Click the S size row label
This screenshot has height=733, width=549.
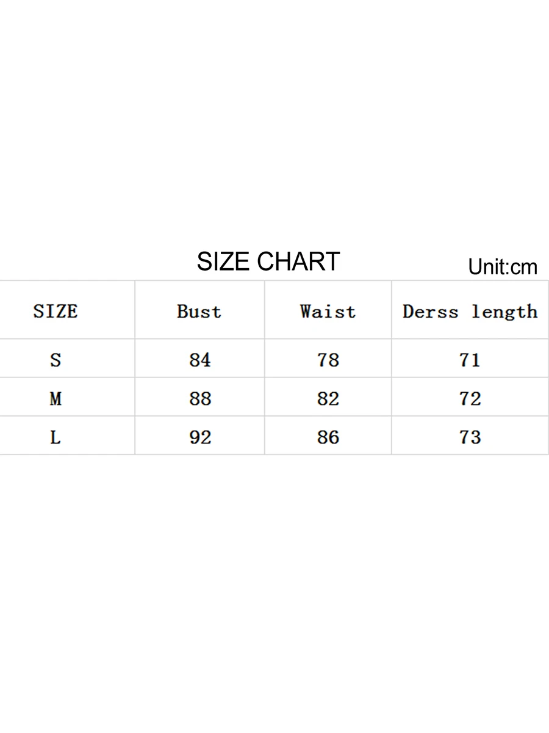(x=56, y=360)
